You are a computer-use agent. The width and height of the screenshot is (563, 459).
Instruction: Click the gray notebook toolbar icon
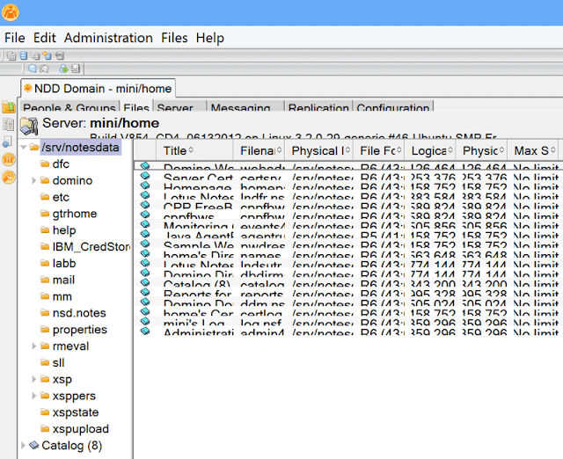point(75,69)
